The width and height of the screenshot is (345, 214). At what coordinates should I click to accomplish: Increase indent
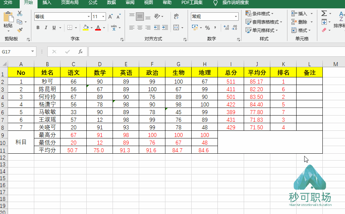pos(165,28)
